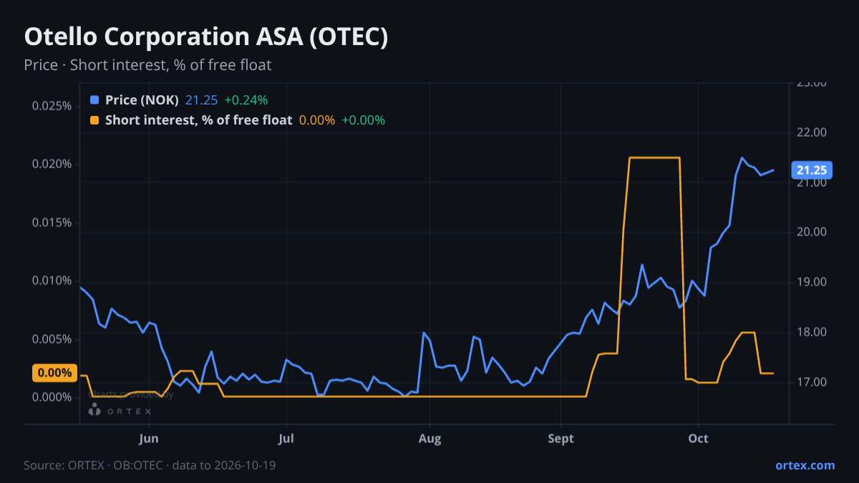
Task: Click the orange Short interest legend swatch
Action: [94, 120]
